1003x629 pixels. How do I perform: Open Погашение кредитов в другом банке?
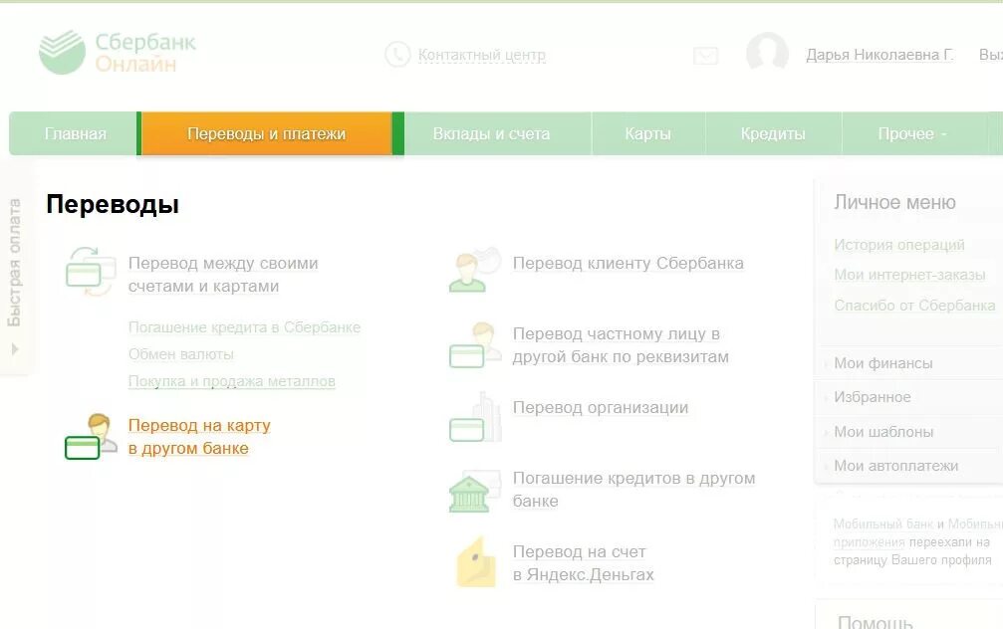(x=633, y=490)
